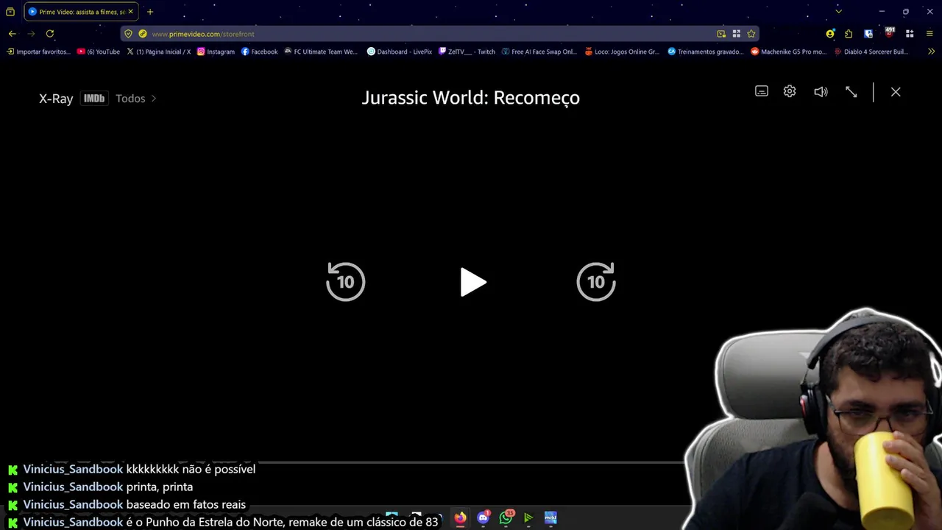
Task: Open Bitwarden extension icon
Action: [868, 34]
